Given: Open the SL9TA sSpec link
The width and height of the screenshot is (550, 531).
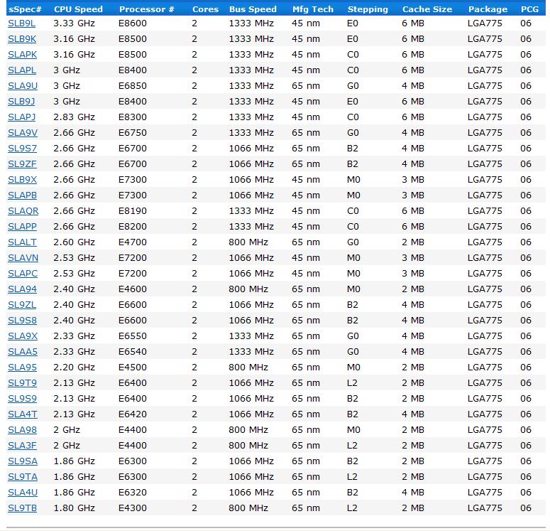Looking at the screenshot, I should [23, 477].
